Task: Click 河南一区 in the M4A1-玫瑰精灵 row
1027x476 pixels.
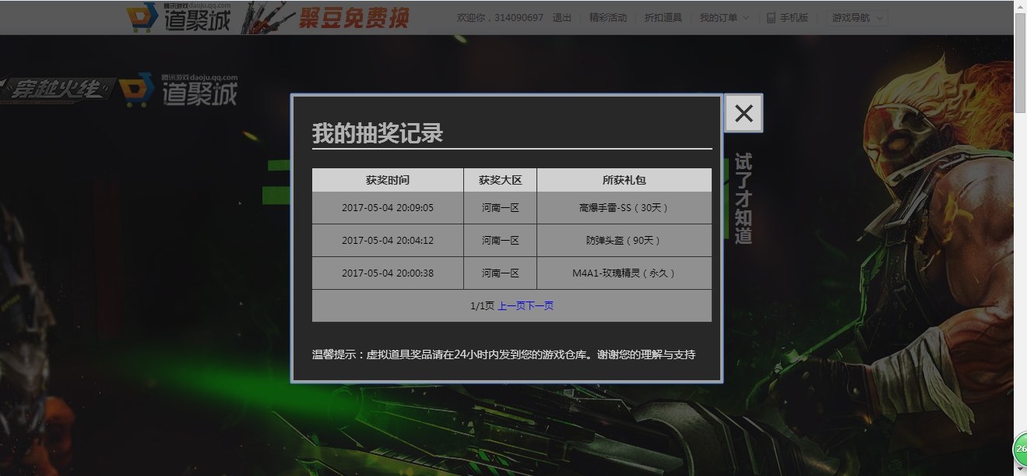Action: pos(501,273)
